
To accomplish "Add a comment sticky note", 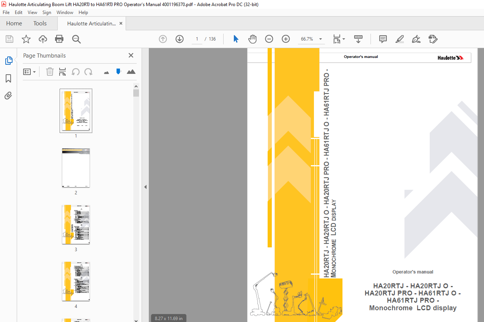I will 383,39.
